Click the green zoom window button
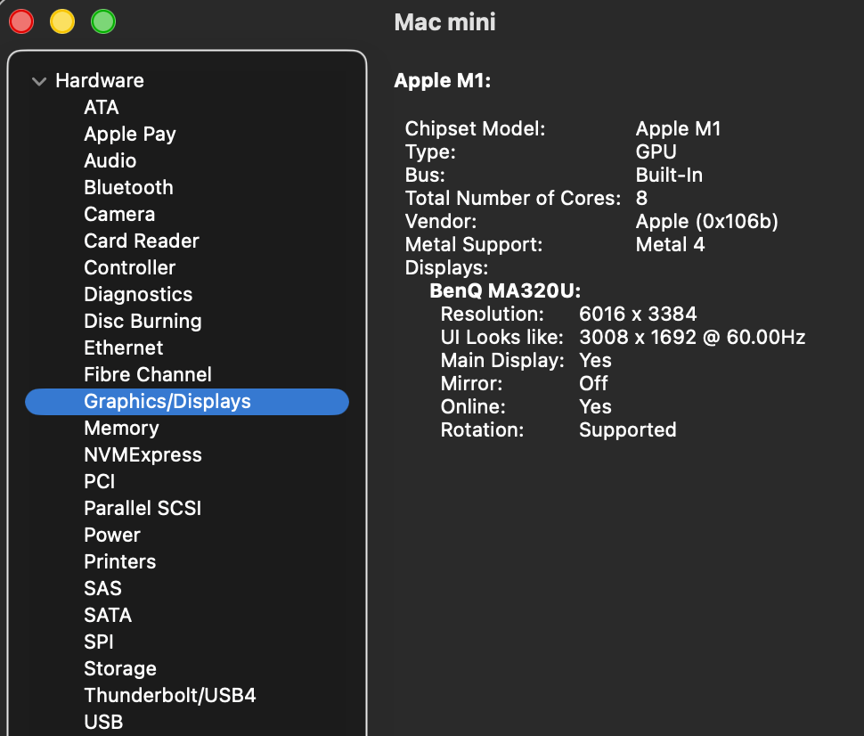The width and height of the screenshot is (864, 736). pos(103,22)
